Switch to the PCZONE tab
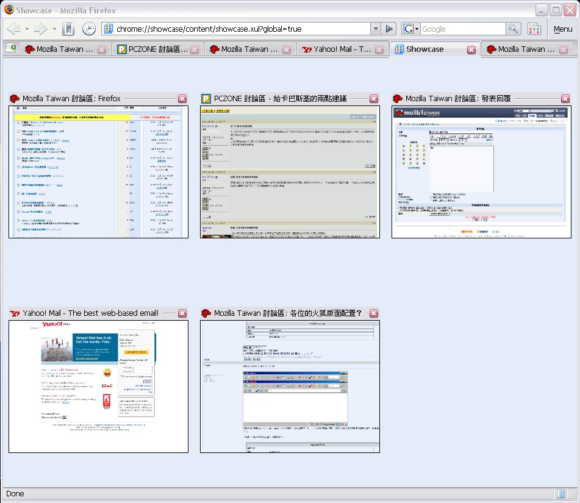The image size is (580, 503). tap(152, 49)
